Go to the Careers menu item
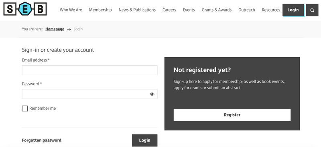Viewport: 321px width, 147px height. 169,10
